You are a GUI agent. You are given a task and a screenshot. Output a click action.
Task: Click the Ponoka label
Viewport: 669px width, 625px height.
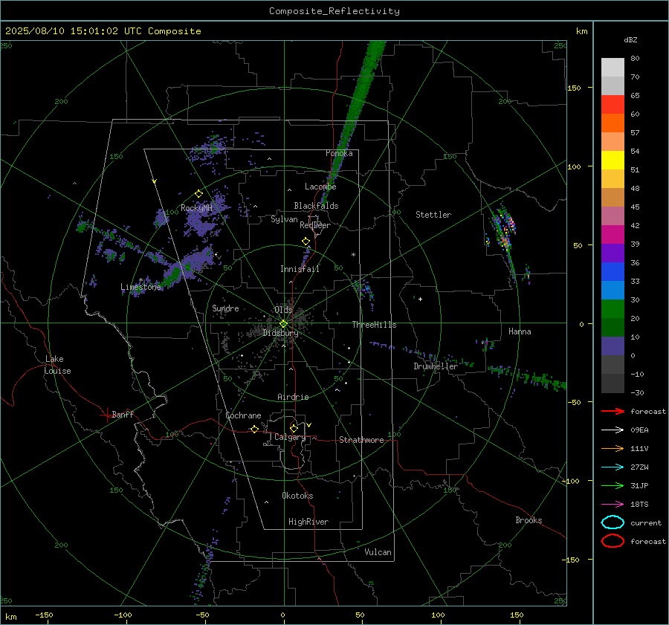click(339, 153)
